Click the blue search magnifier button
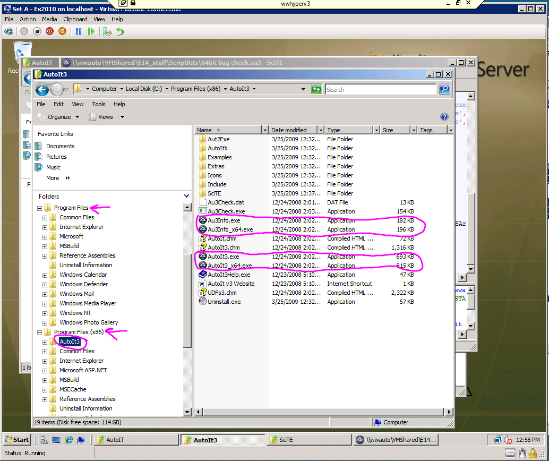 click(x=444, y=89)
